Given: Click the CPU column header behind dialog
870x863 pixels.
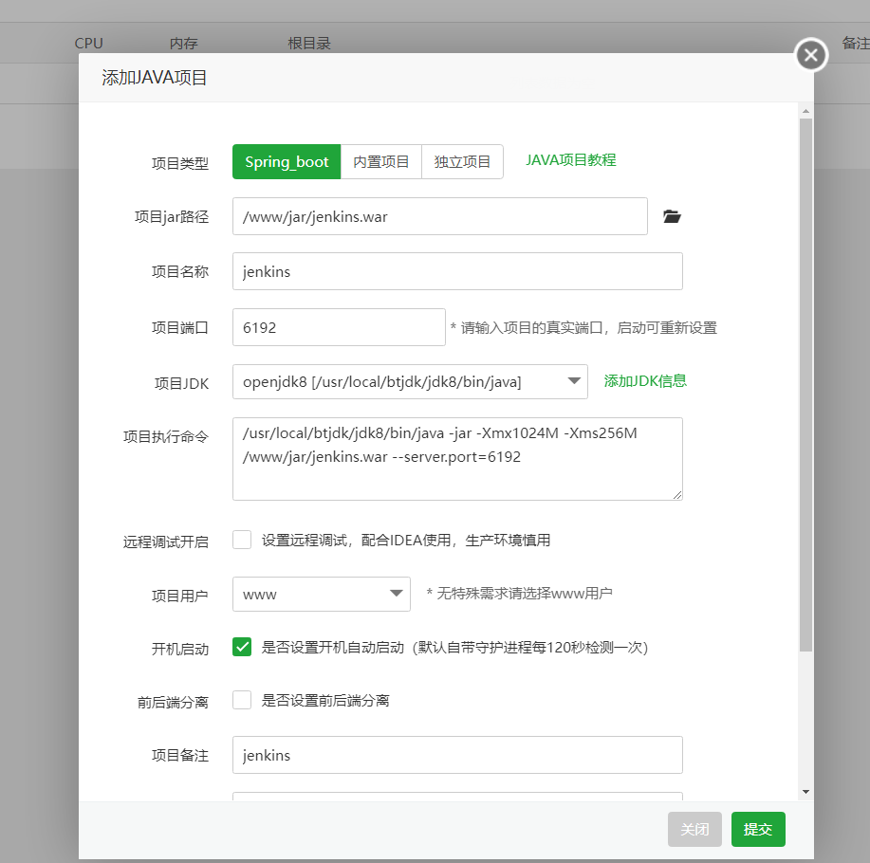Looking at the screenshot, I should pyautogui.click(x=89, y=44).
